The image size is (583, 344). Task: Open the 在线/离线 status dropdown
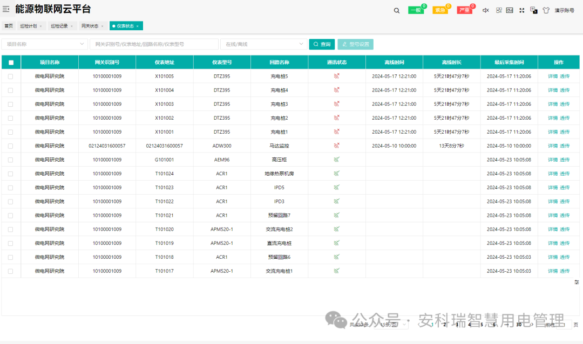pos(263,44)
